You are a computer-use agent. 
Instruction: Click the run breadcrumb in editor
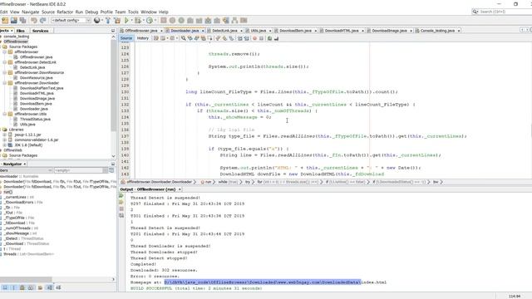206,182
